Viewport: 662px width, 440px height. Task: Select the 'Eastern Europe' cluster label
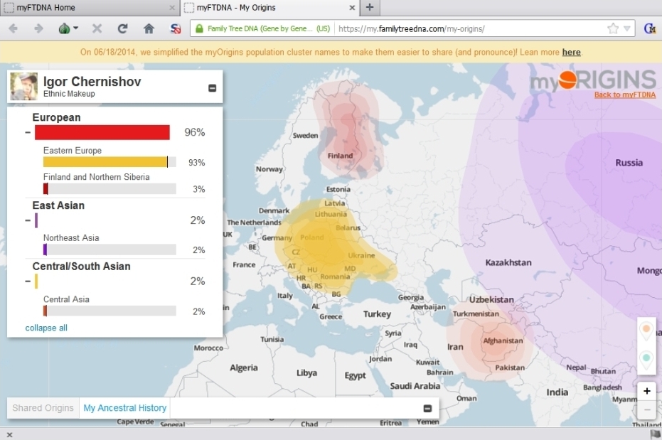tap(73, 150)
